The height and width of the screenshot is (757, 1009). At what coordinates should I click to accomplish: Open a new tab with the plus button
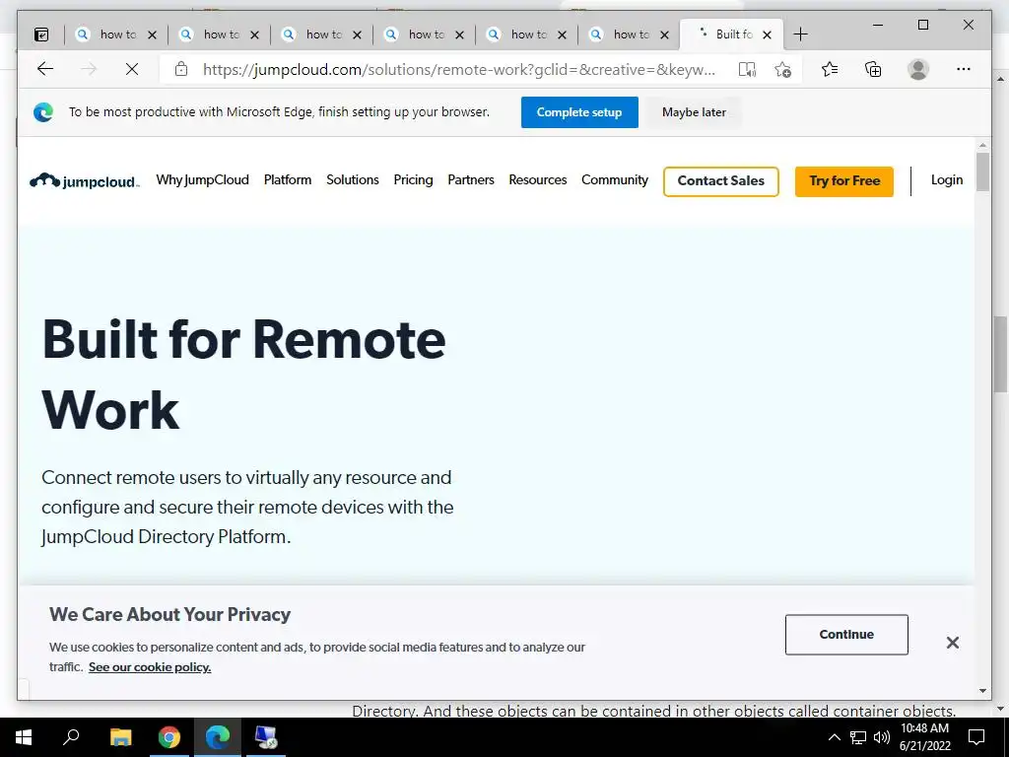[x=800, y=34]
